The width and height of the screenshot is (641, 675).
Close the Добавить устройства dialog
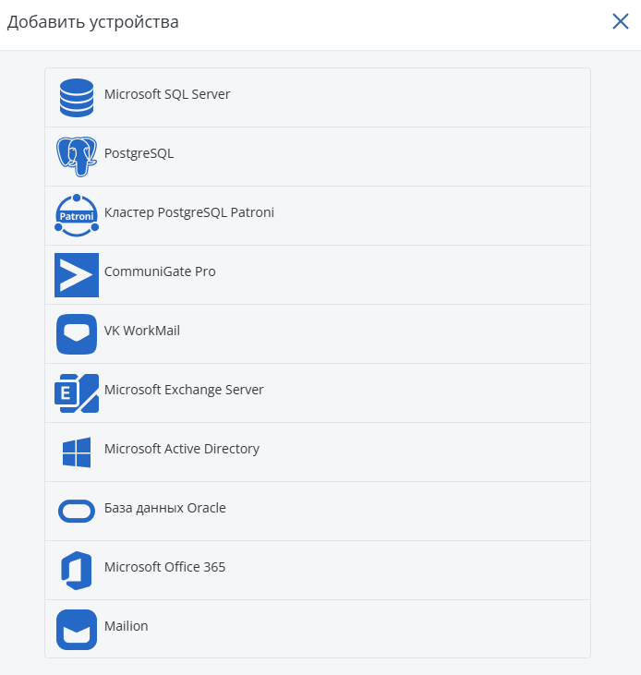click(x=621, y=21)
